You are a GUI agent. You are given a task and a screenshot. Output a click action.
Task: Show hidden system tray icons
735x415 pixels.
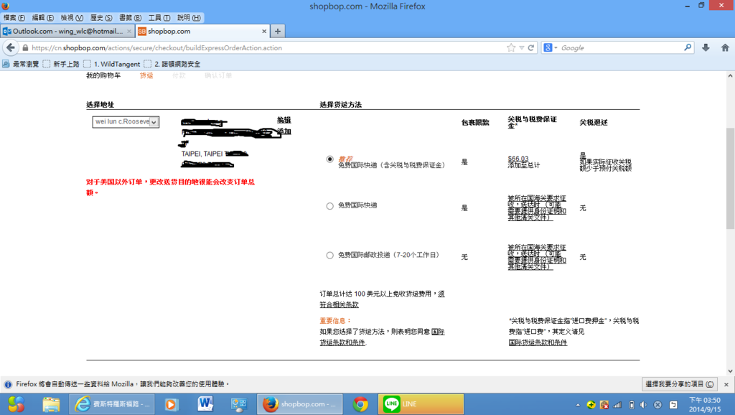[578, 405]
